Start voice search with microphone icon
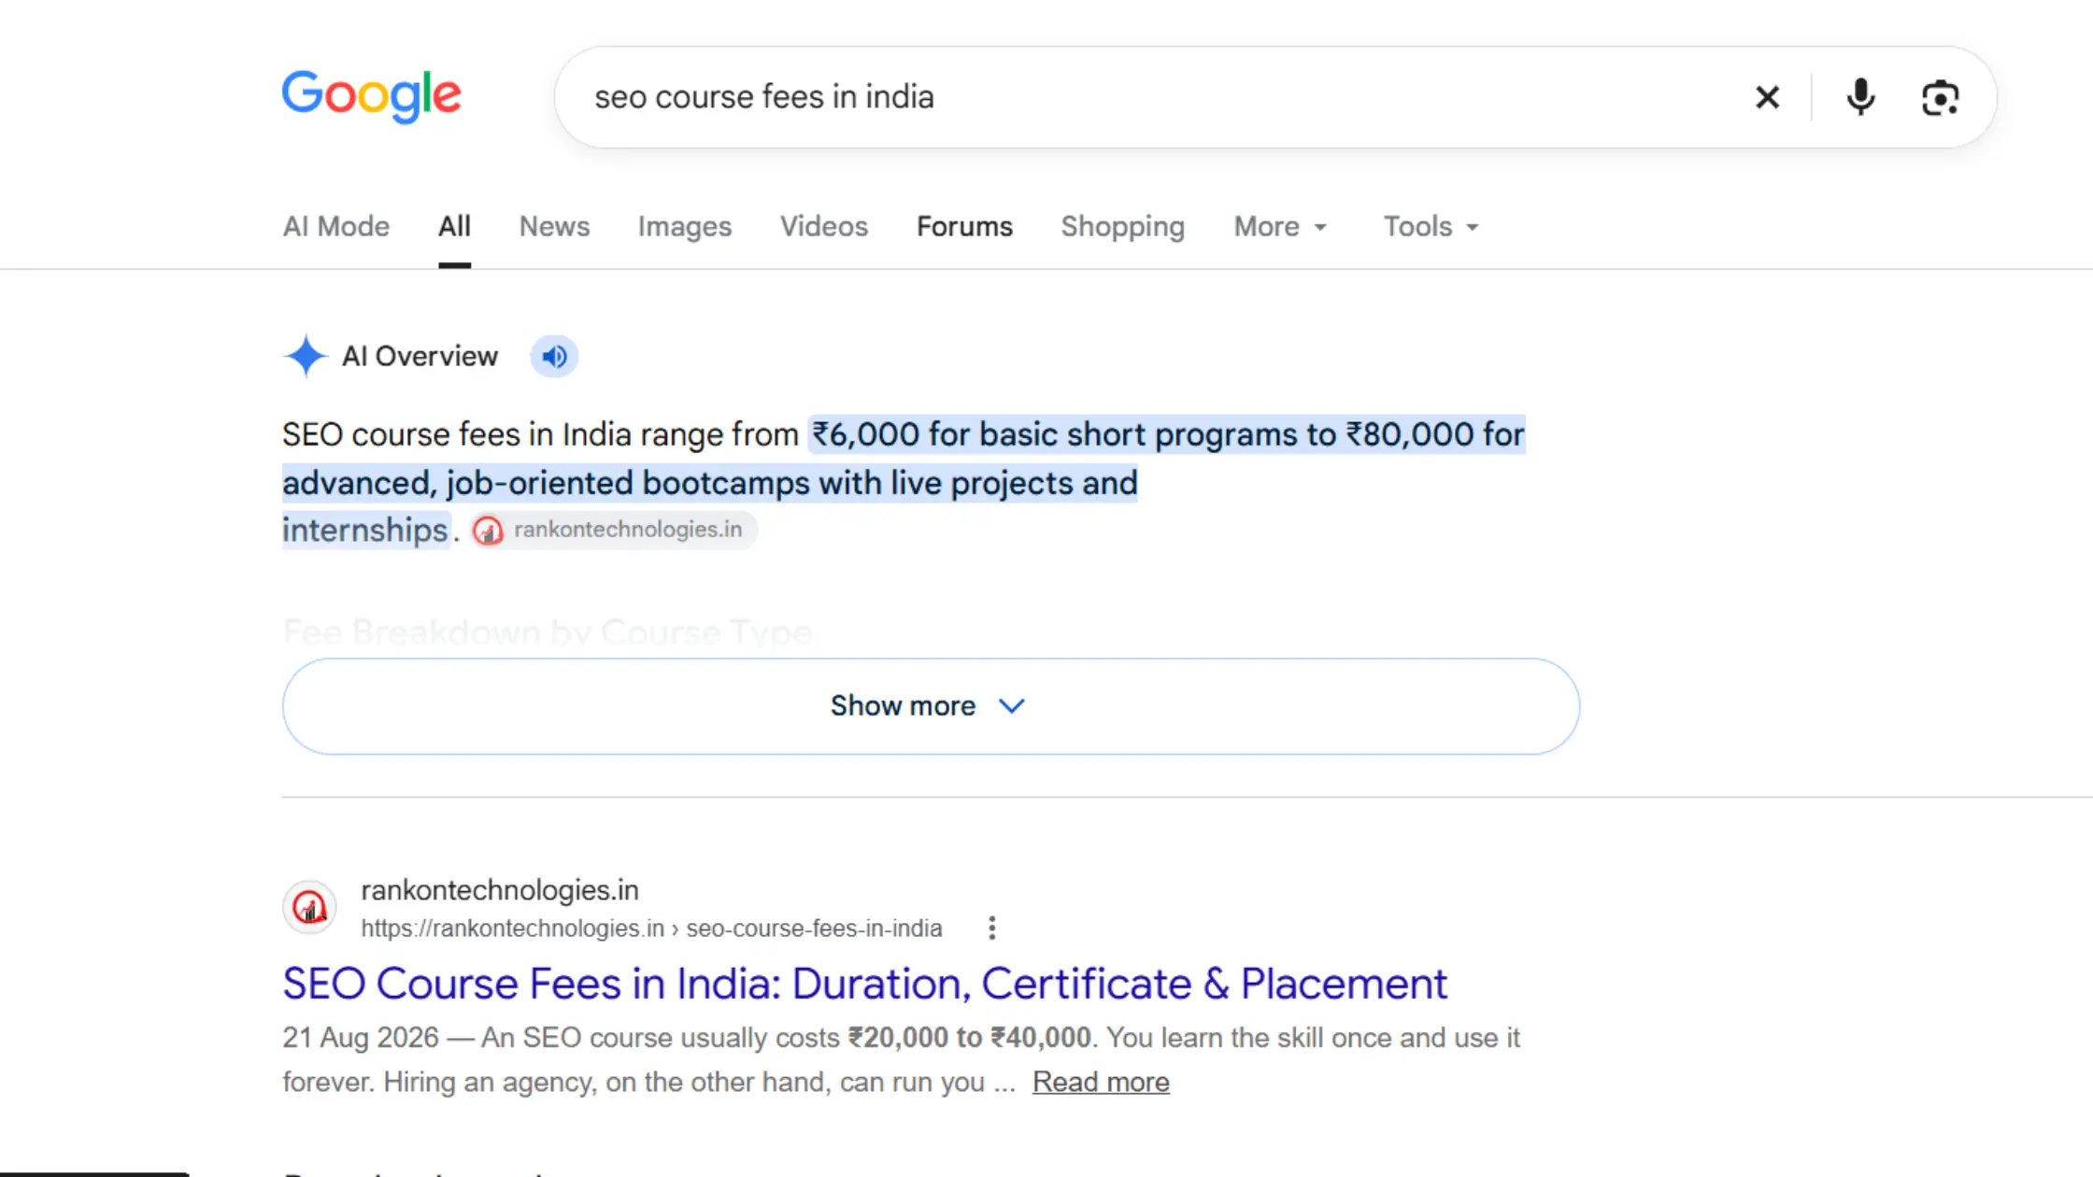This screenshot has width=2093, height=1177. pos(1860,97)
